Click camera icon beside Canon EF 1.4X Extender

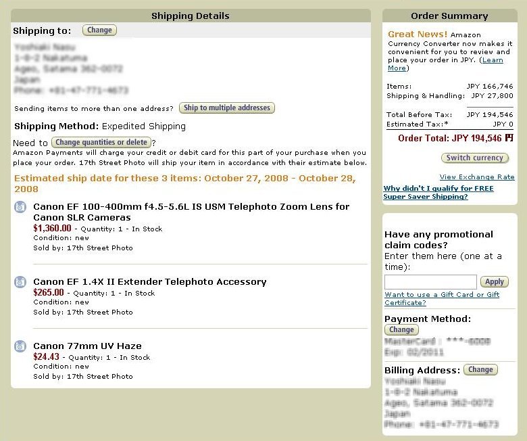(x=20, y=282)
